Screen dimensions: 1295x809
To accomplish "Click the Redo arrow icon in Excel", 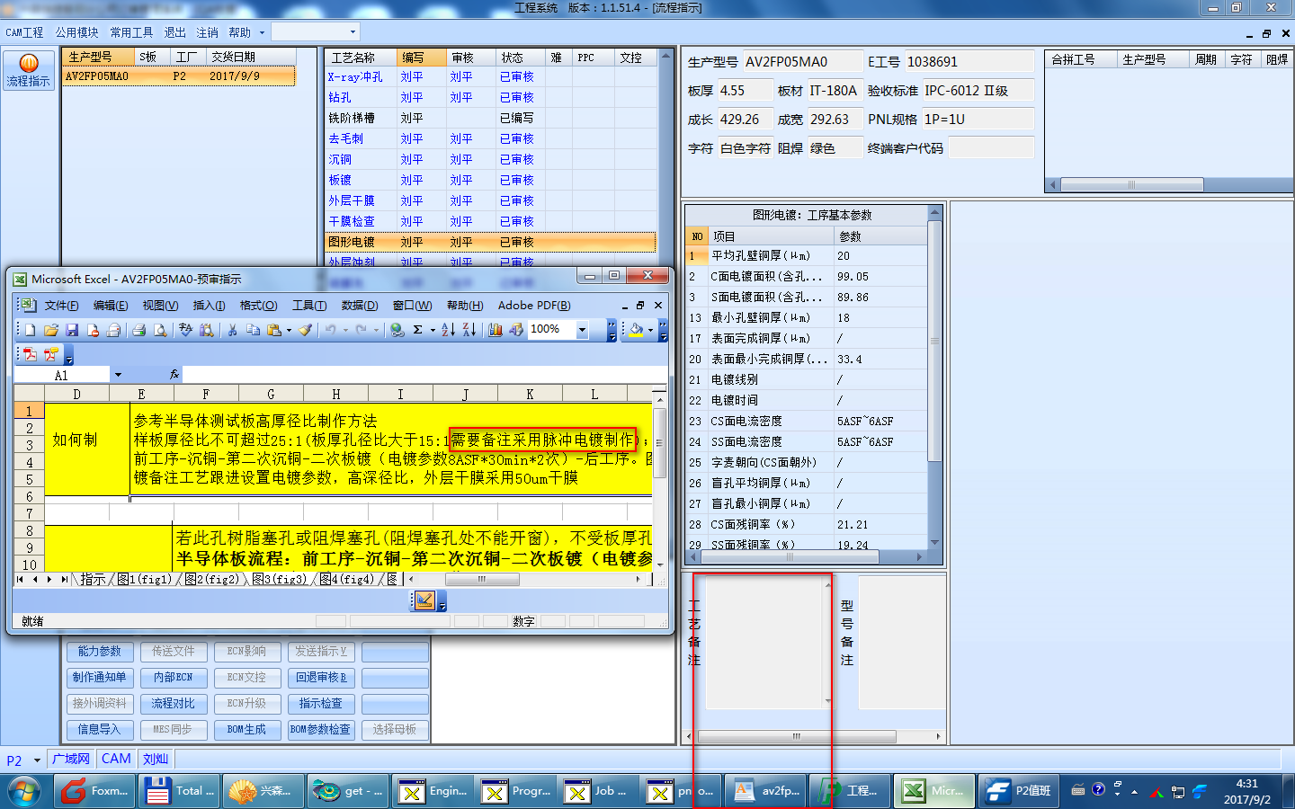I will coord(361,330).
